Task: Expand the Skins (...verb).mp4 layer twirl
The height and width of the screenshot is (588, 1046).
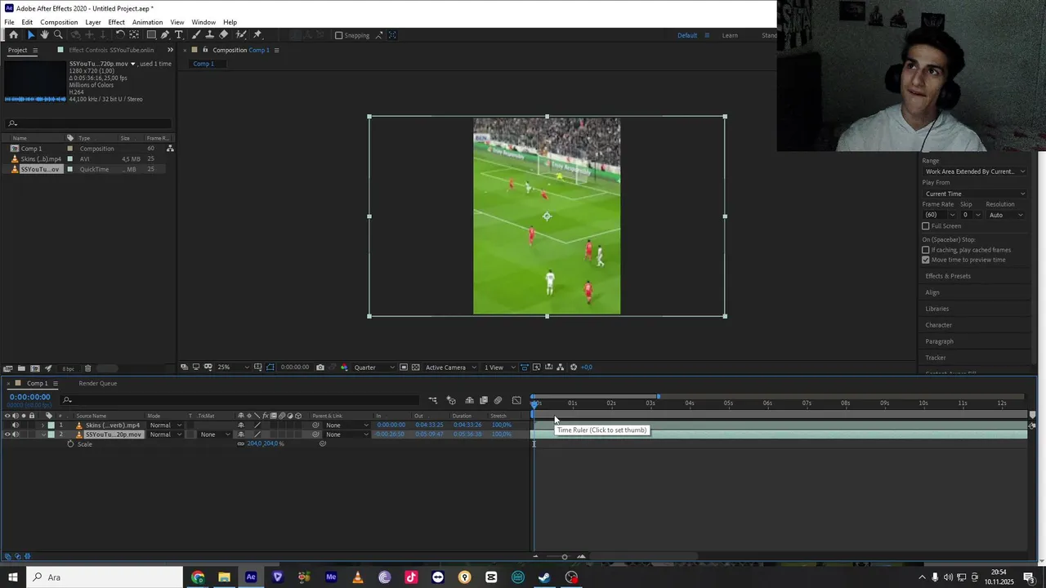Action: [x=43, y=425]
